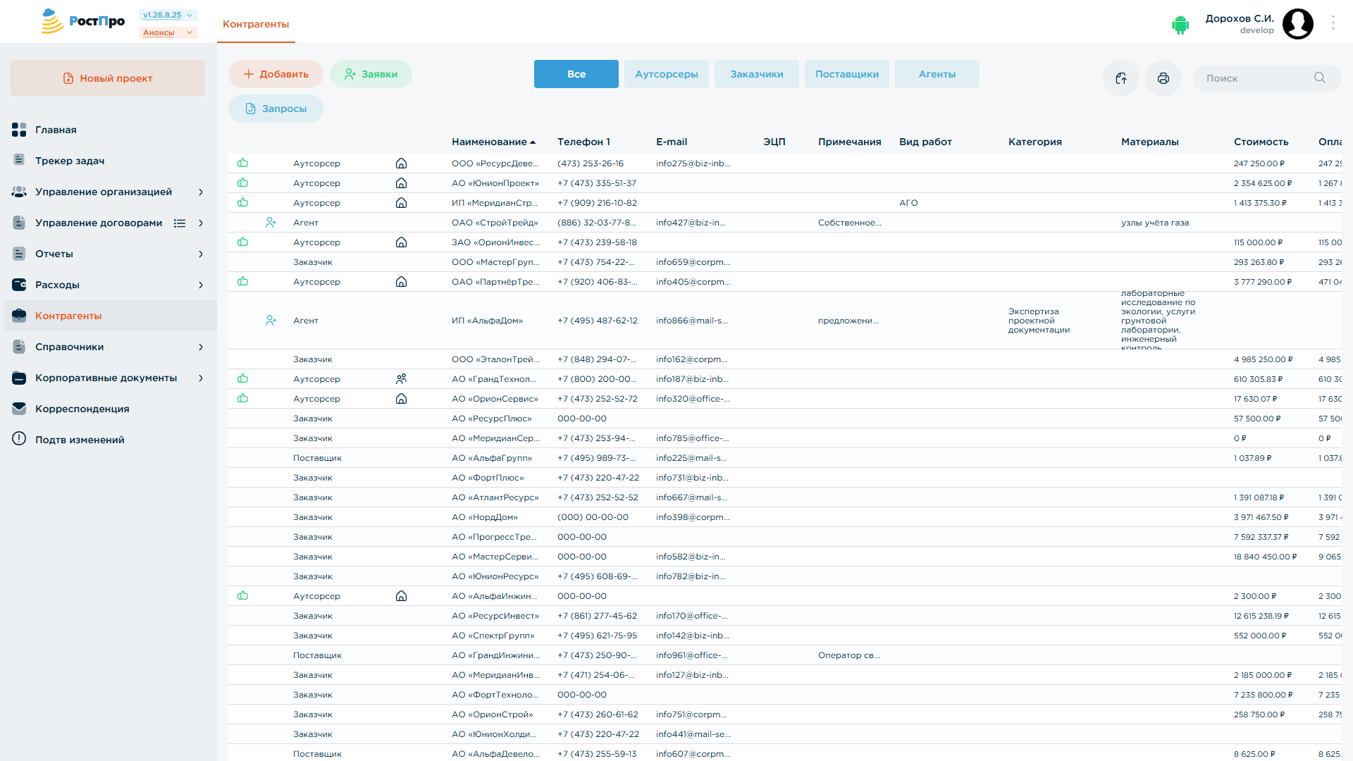Click thumbs-up icon in ЗАО «ОрионИнвес...» row

click(x=243, y=242)
